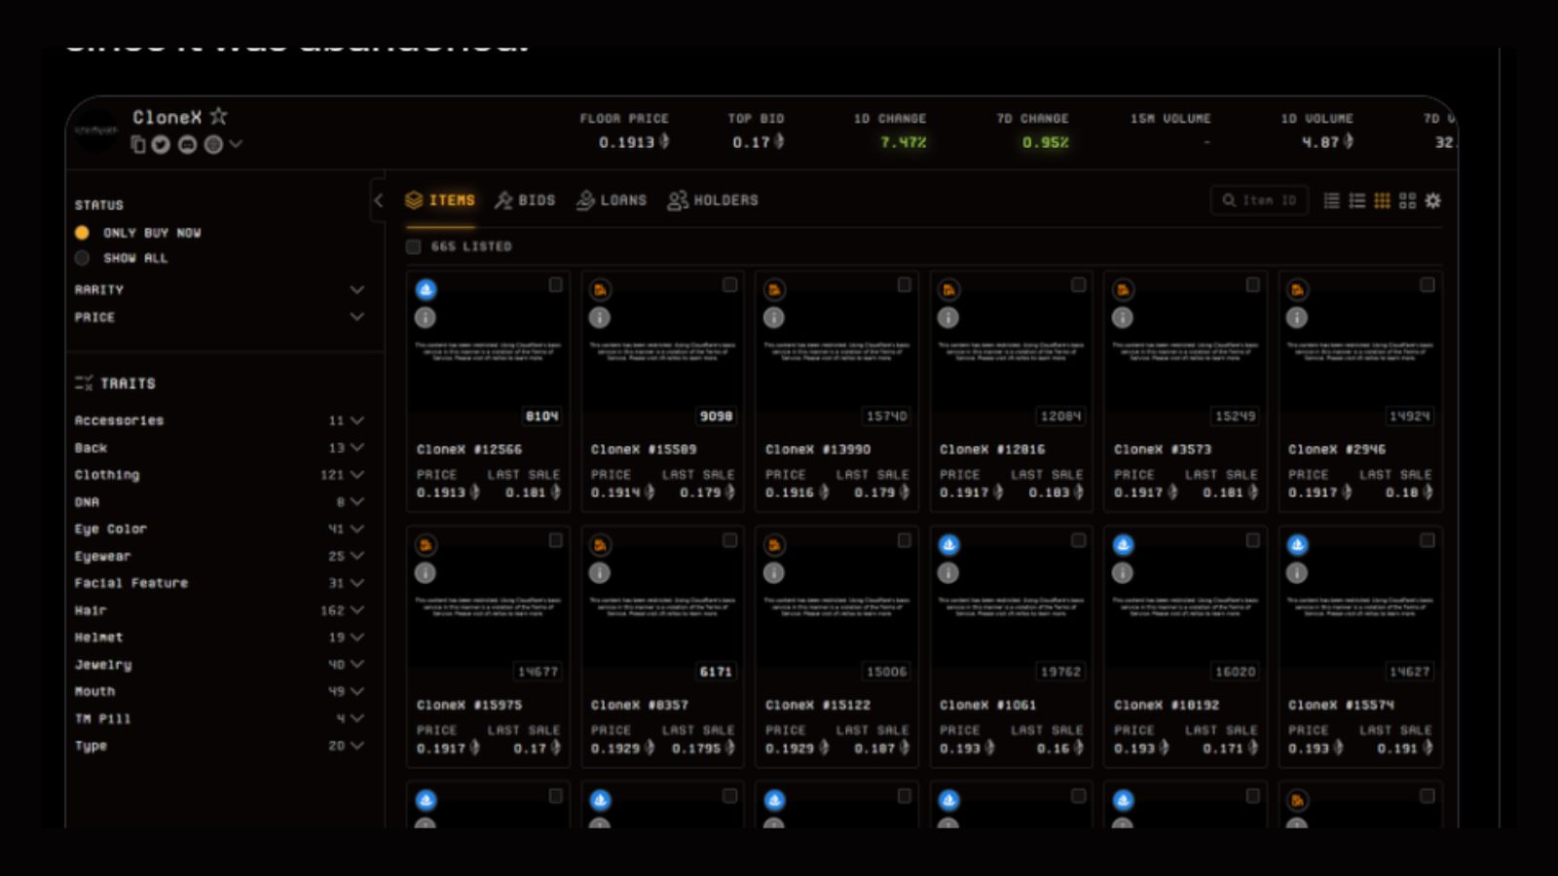
Task: Select the small grid view icon
Action: coord(1382,201)
